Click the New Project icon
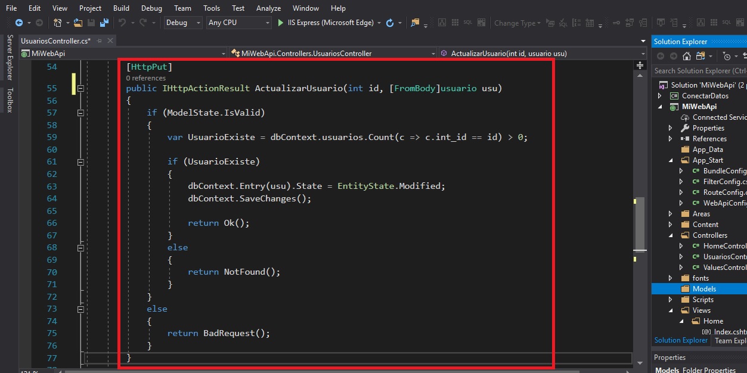Screen dimensions: 747x373 [58, 23]
